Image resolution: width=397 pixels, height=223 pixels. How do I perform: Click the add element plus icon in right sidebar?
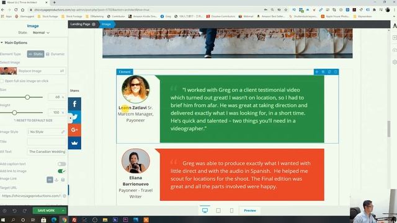click(x=395, y=38)
